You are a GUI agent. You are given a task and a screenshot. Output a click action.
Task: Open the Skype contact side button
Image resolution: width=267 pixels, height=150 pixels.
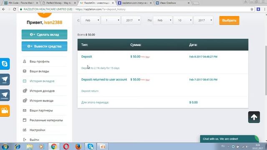pyautogui.click(x=5, y=64)
